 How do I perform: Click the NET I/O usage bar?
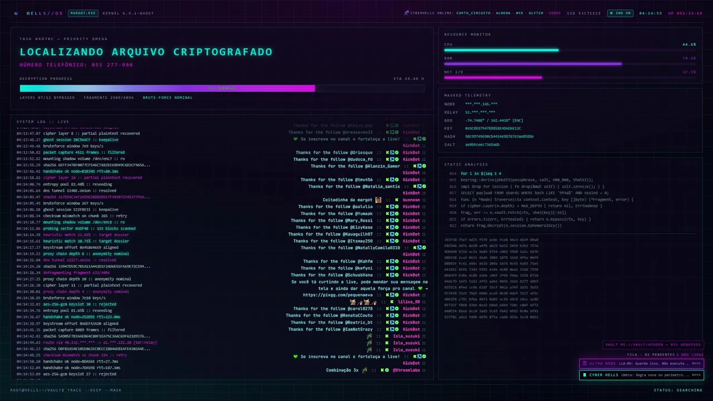click(x=570, y=78)
